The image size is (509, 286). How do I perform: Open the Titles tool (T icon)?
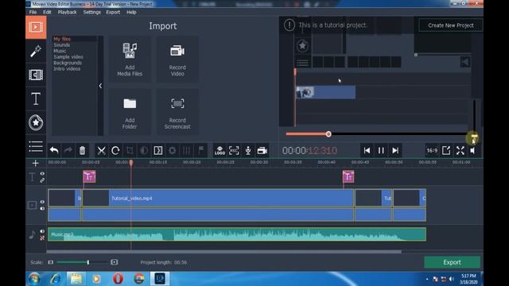coord(36,99)
